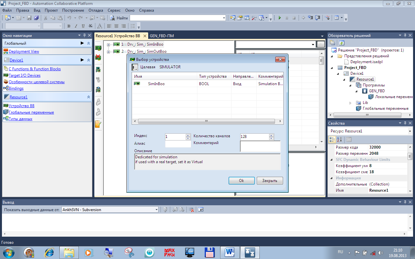Open the Deployment View link
This screenshot has height=259, width=415.
coord(24,51)
